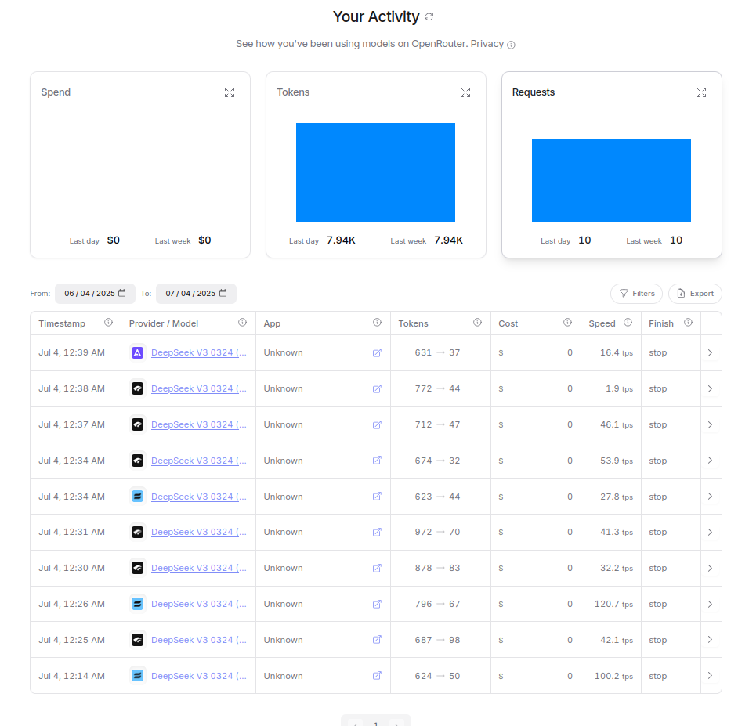Screen dimensions: 749x726
Task: Expand details for the 12:37 AM request
Action: pyautogui.click(x=711, y=424)
